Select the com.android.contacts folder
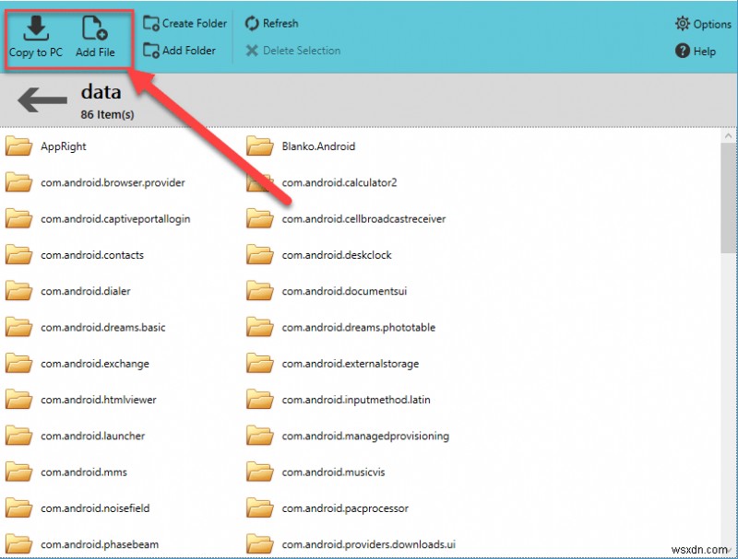Viewport: 738px width, 559px height. 91,255
